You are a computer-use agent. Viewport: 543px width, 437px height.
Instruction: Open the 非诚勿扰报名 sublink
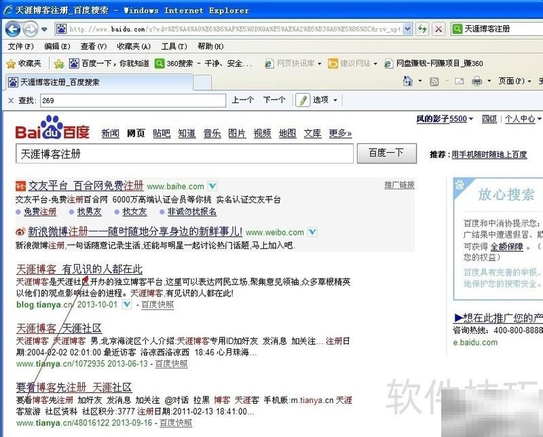(192, 212)
